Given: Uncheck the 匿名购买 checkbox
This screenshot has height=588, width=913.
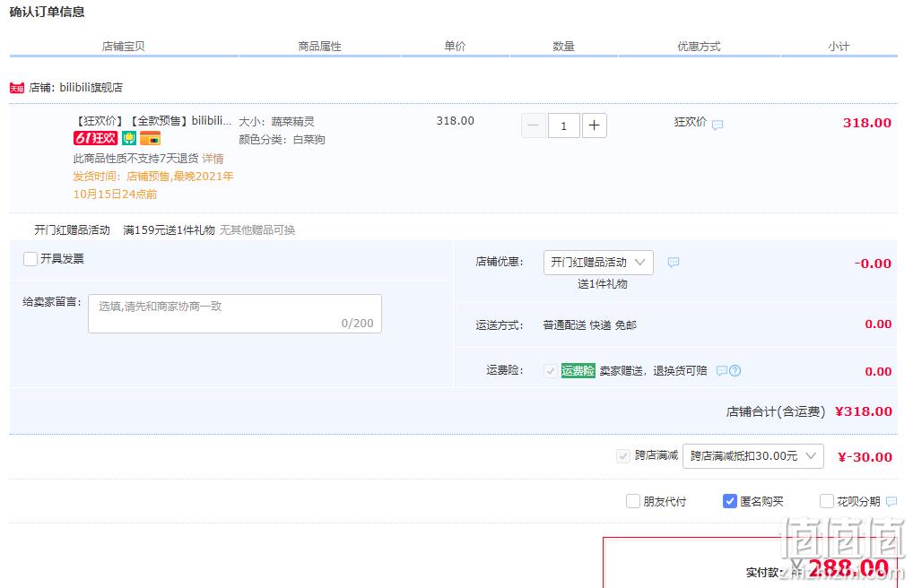Looking at the screenshot, I should point(729,501).
